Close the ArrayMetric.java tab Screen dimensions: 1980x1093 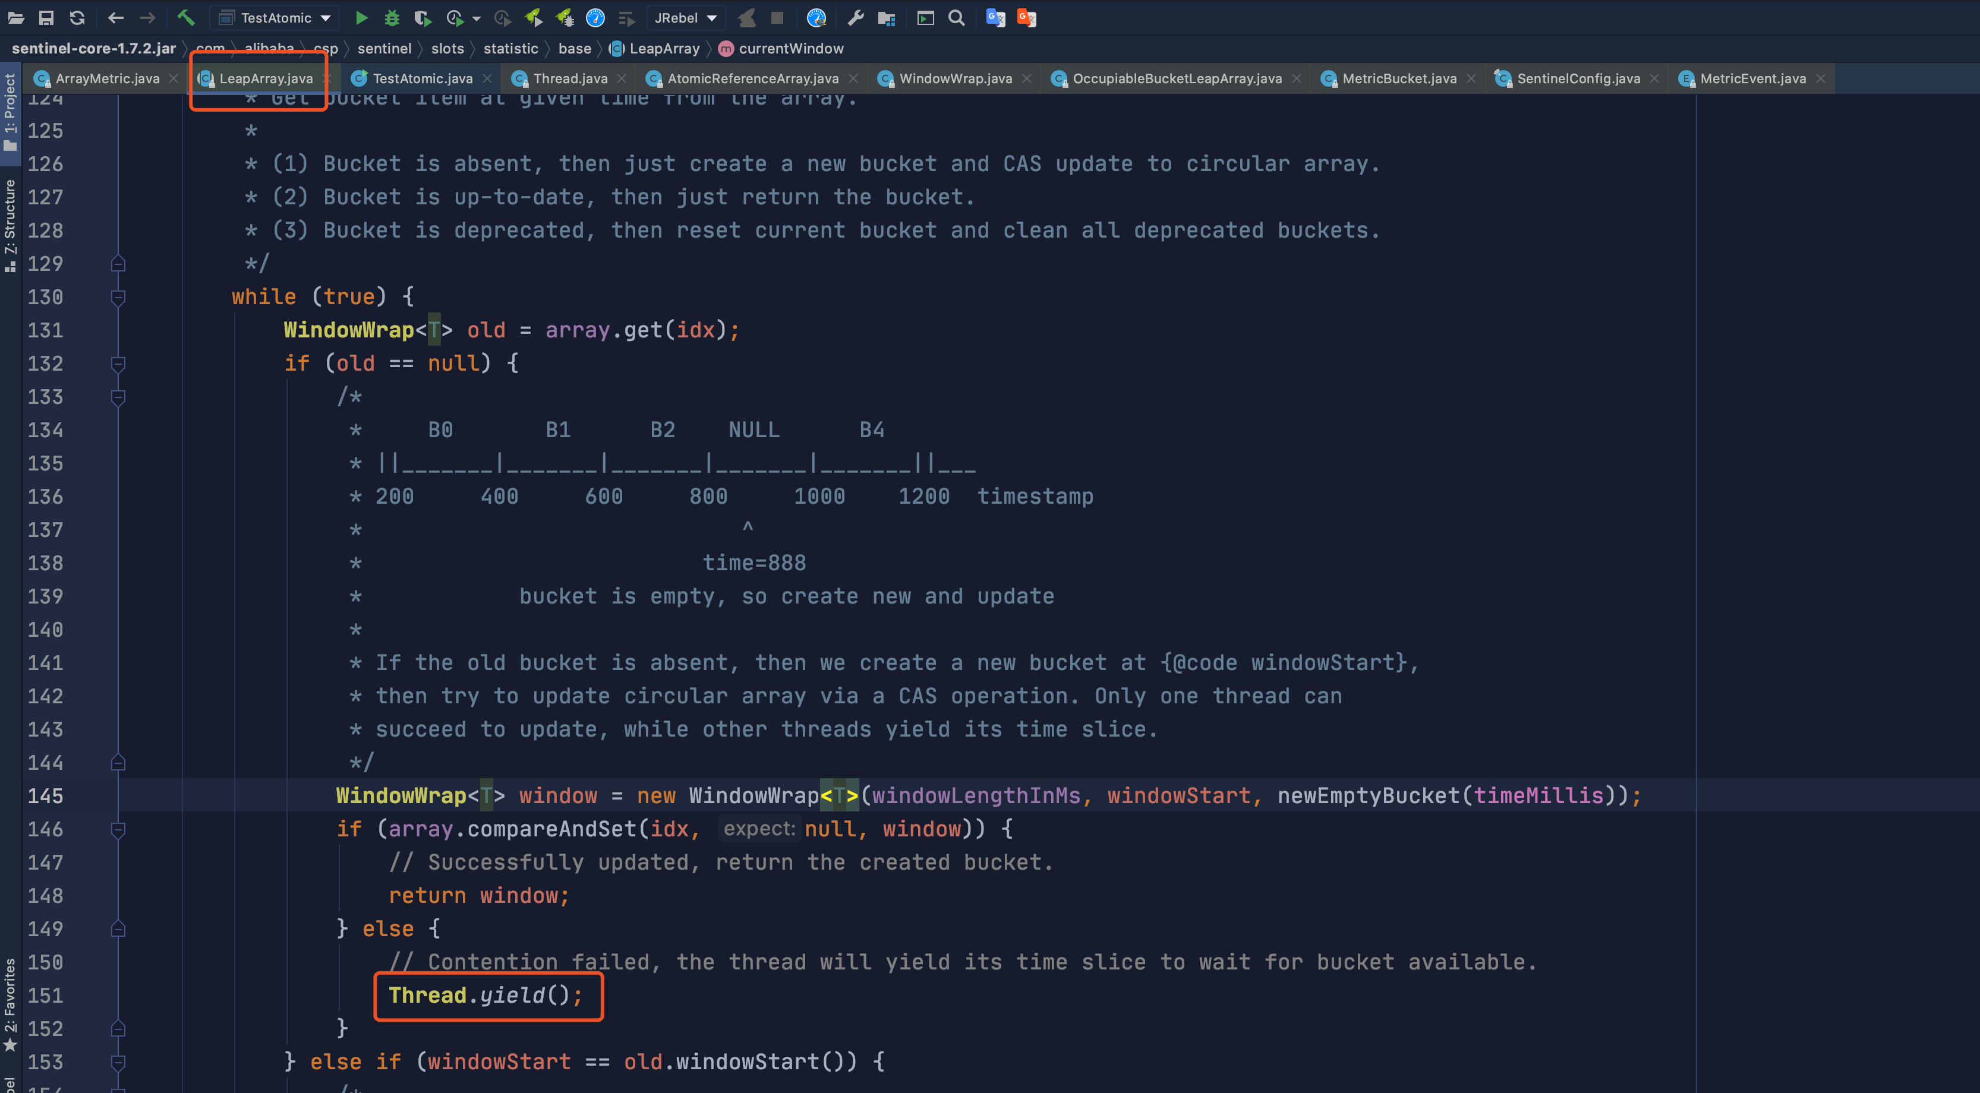pyautogui.click(x=174, y=78)
